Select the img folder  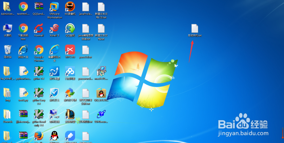(8, 95)
